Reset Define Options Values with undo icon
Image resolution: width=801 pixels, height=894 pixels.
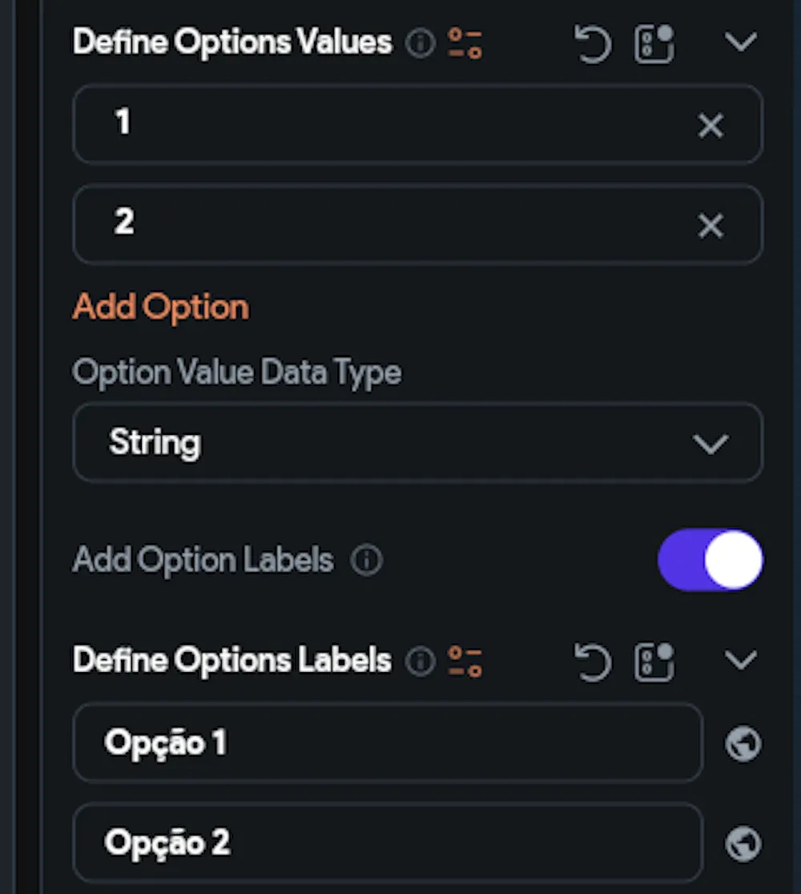pyautogui.click(x=593, y=43)
